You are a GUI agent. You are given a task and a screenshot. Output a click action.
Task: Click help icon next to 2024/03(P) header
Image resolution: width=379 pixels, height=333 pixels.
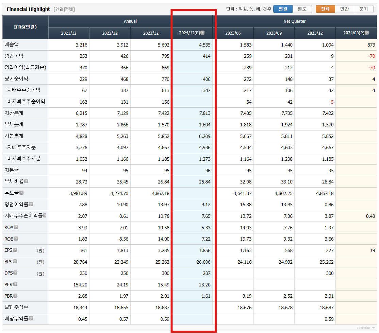[x=367, y=33]
